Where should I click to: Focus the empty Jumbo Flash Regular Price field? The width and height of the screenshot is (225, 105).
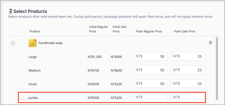pyautogui.click(x=150, y=97)
